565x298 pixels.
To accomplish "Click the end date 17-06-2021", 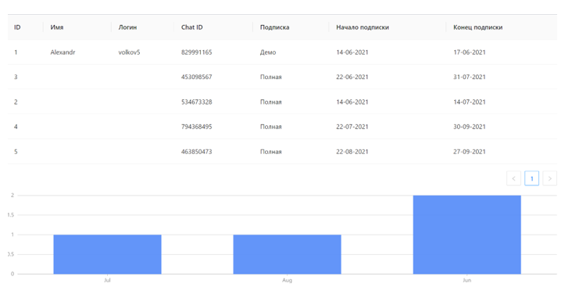I will [470, 52].
